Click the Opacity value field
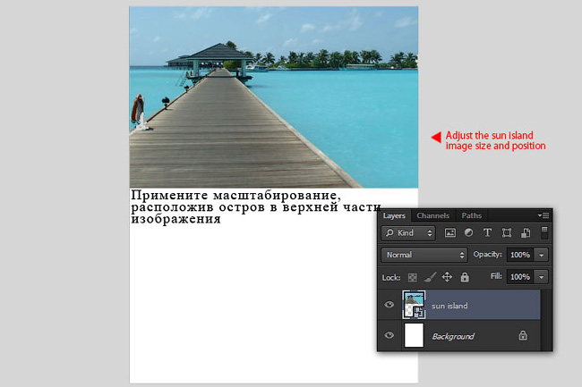 [520, 255]
